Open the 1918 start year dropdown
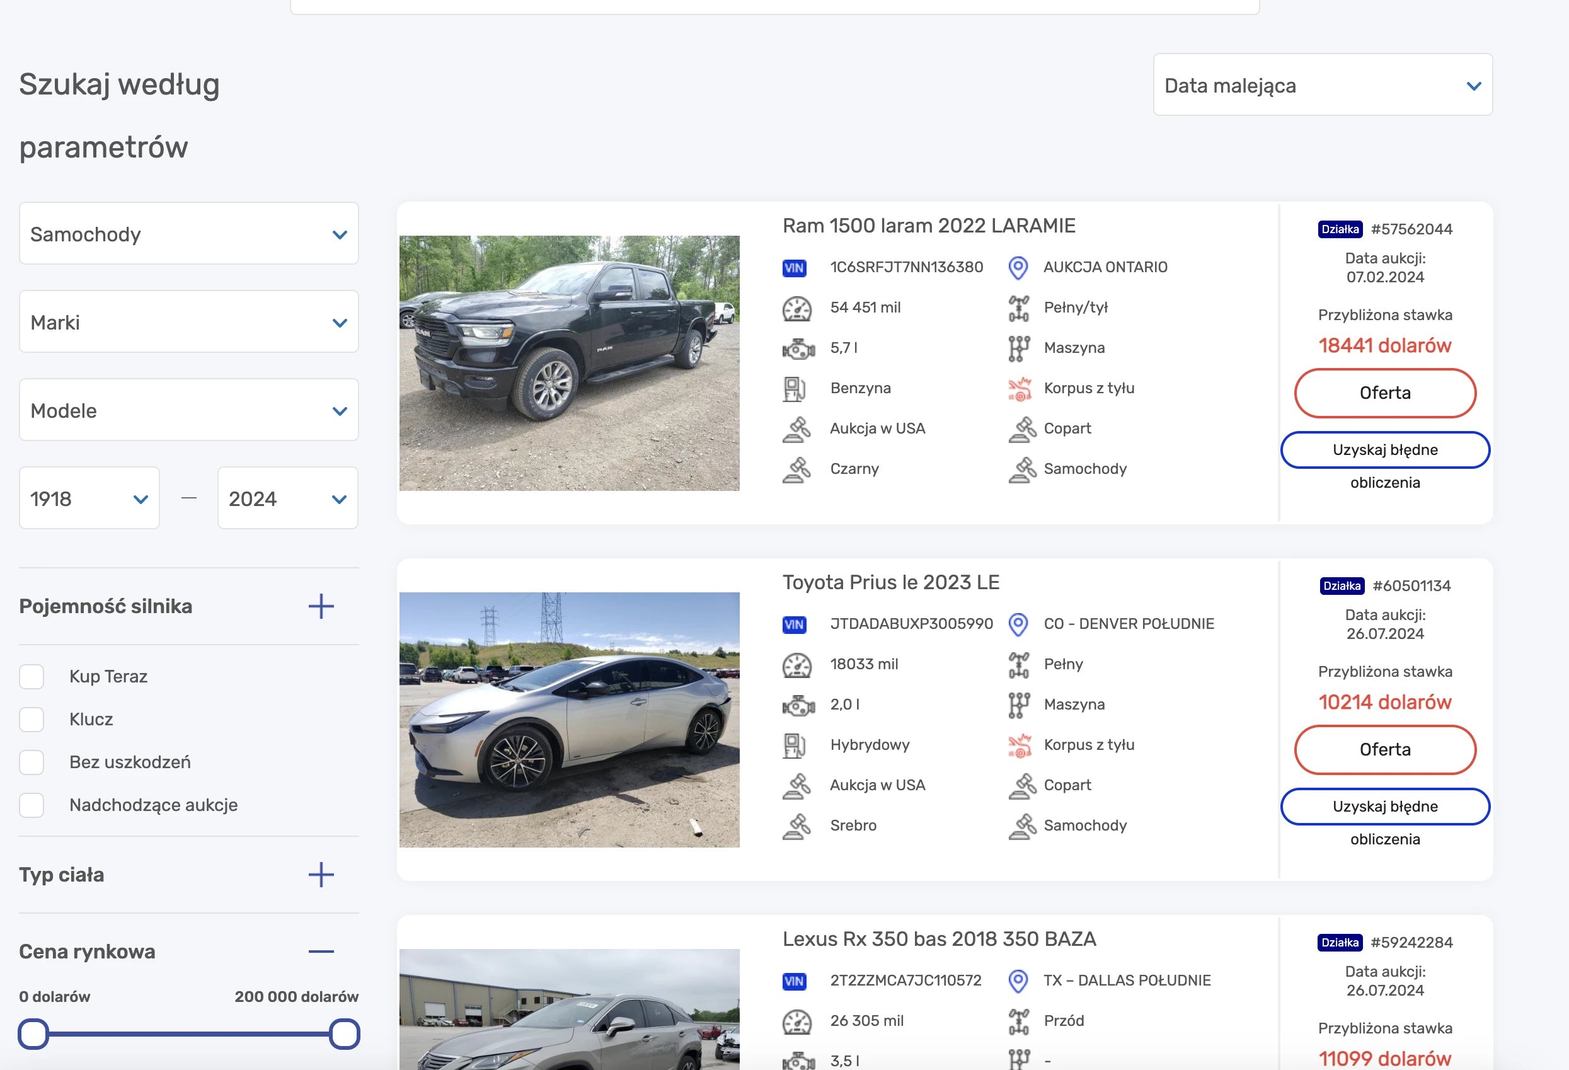The width and height of the screenshot is (1569, 1070). coord(89,498)
